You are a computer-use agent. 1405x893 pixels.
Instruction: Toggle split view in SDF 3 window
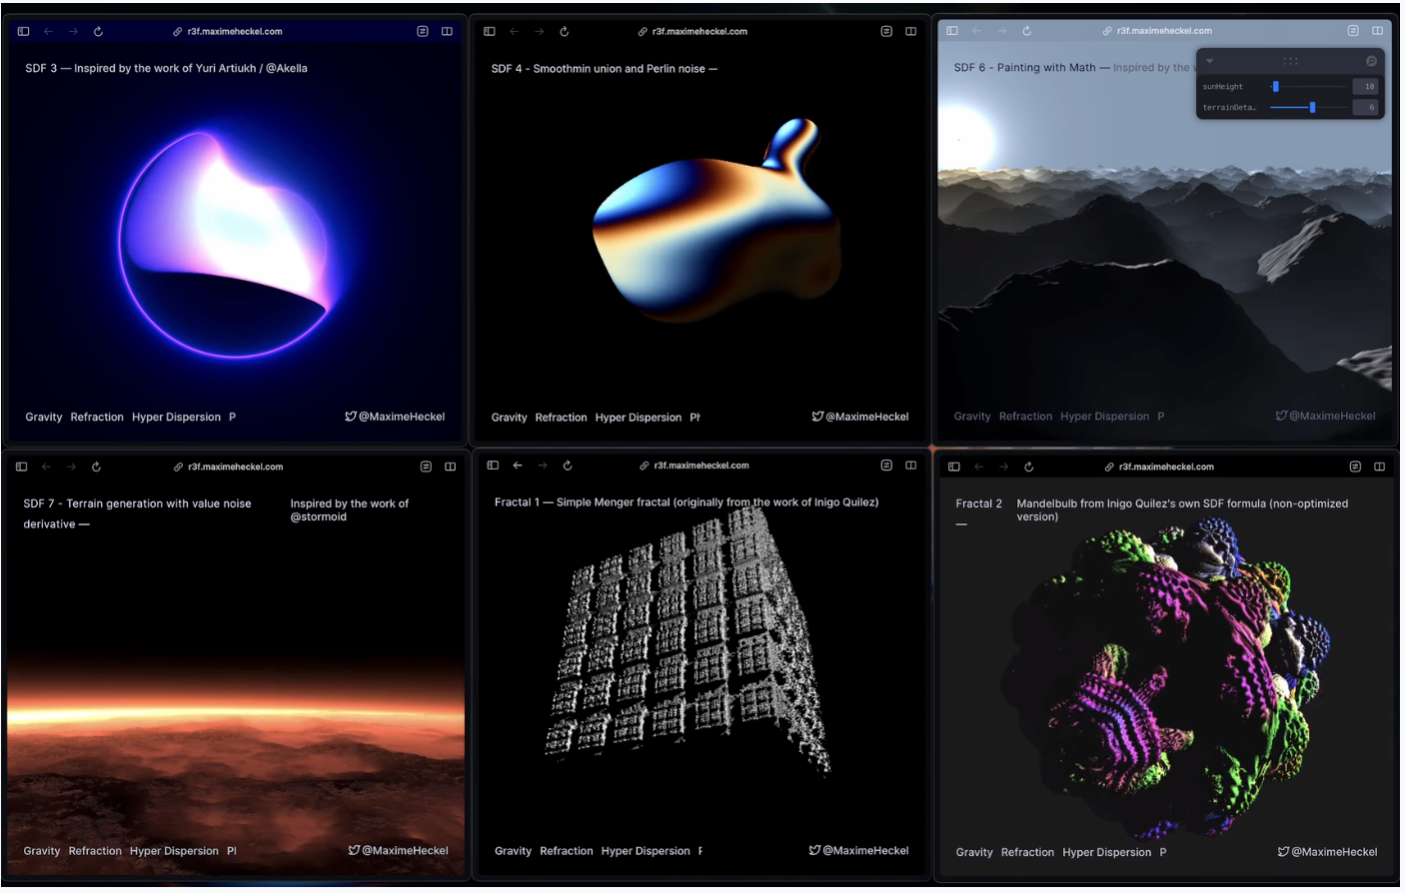(447, 31)
